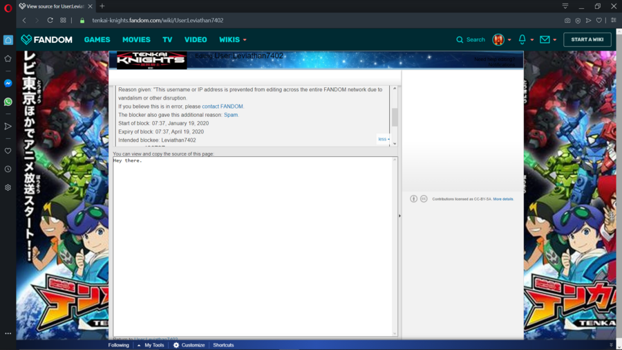This screenshot has width=622, height=350.
Task: Click START A WIKI button
Action: point(587,39)
